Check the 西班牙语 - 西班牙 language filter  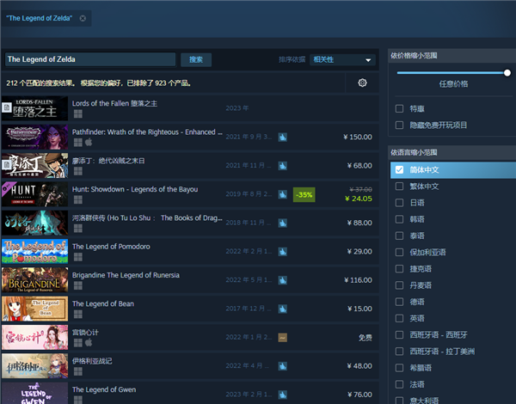pyautogui.click(x=399, y=334)
